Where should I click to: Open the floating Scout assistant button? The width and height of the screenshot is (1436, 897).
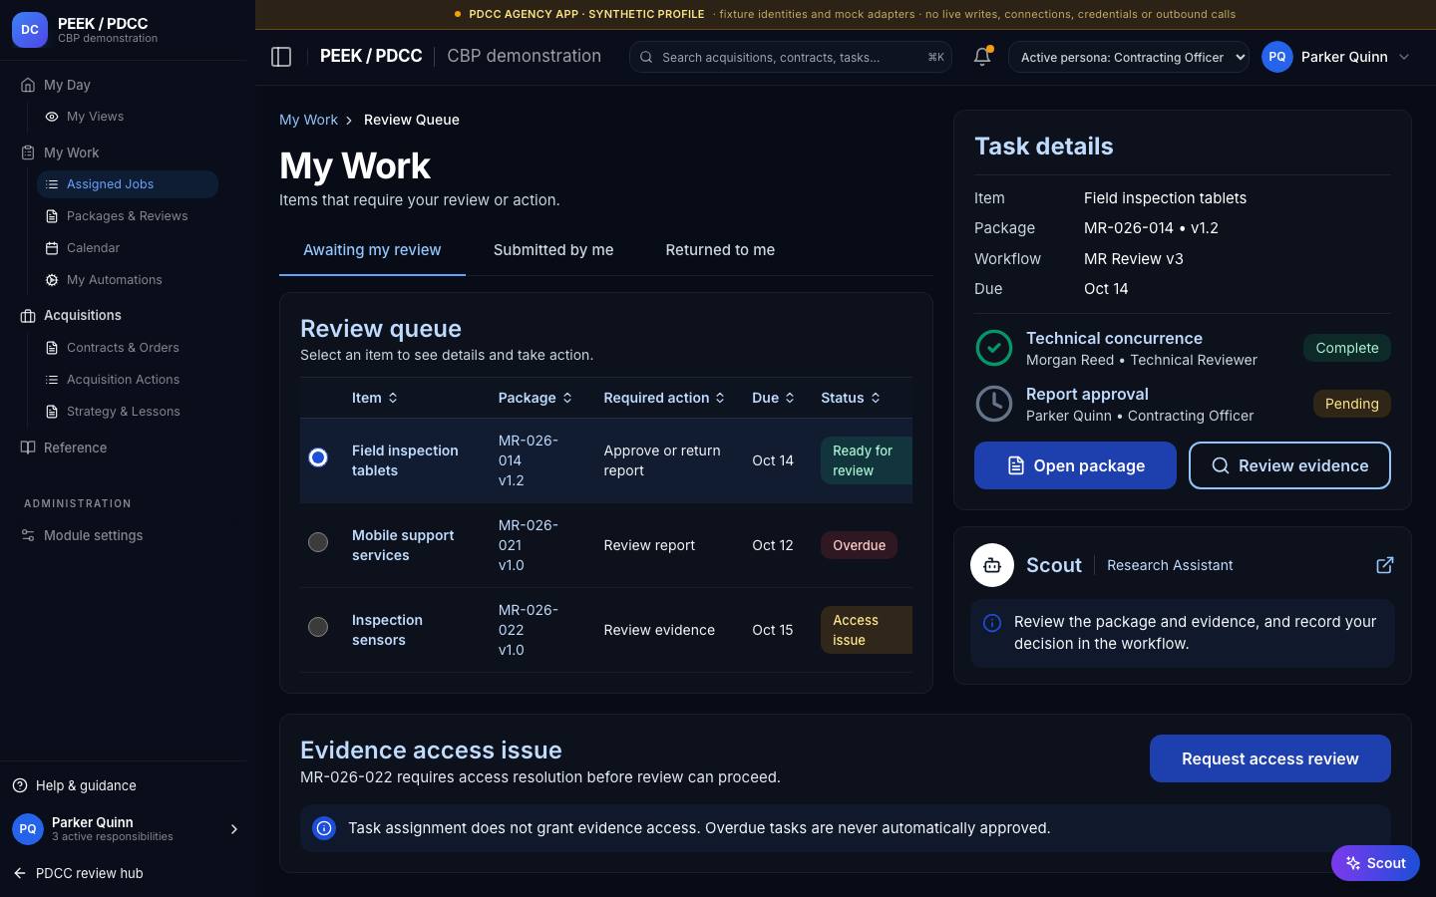point(1375,863)
